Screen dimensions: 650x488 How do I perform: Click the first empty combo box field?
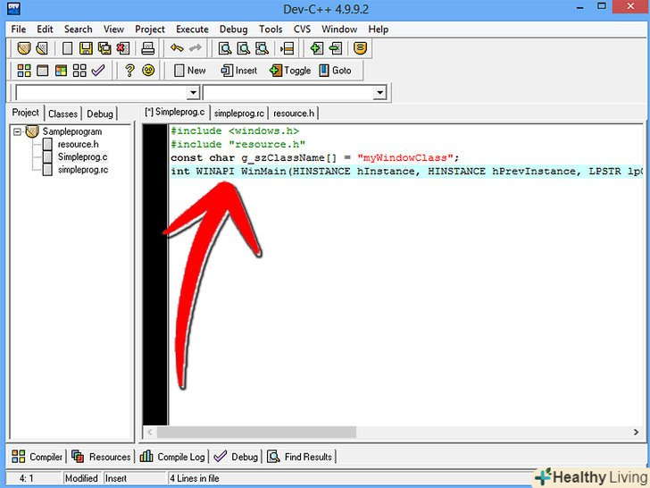tap(101, 93)
